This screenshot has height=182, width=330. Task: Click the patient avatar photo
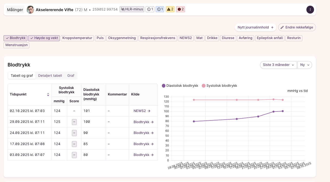tap(30, 10)
